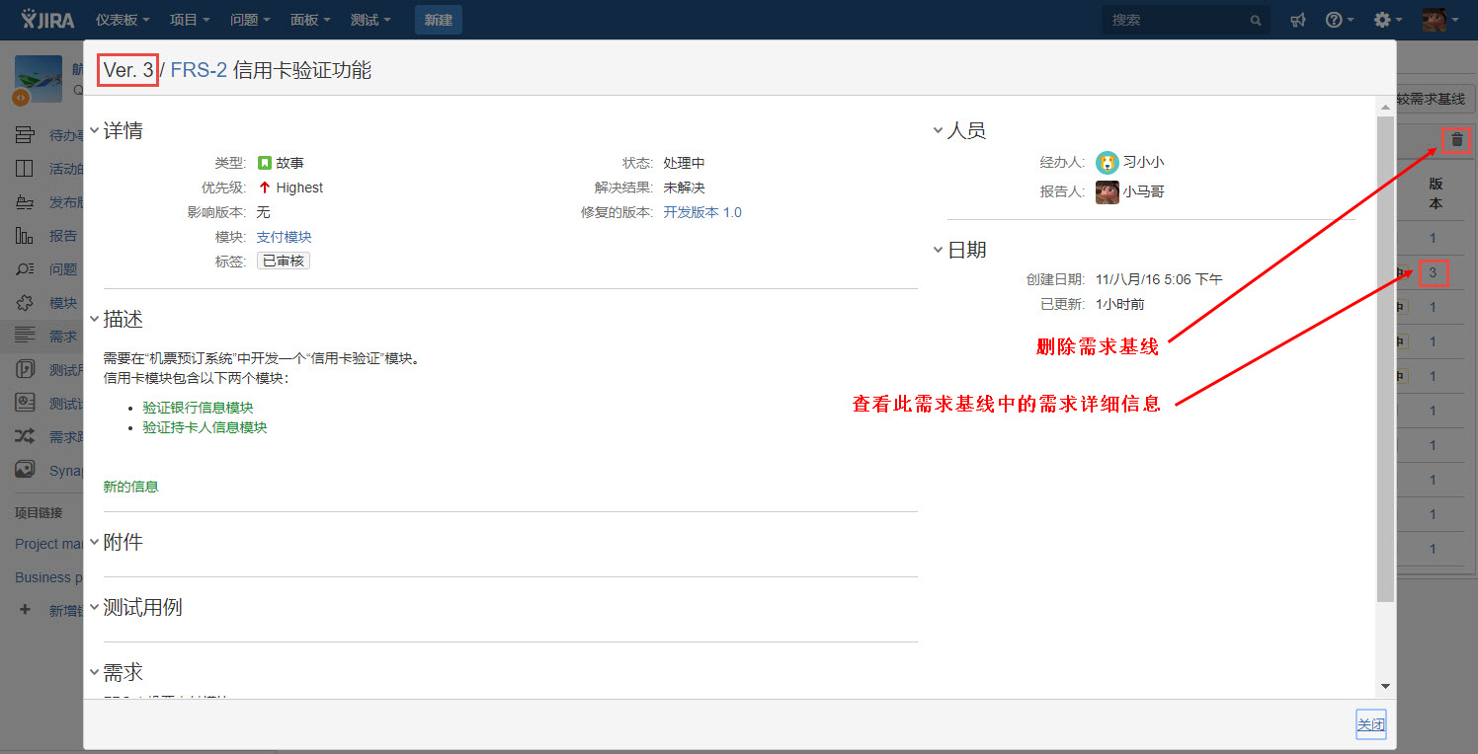Click the dialog scrollbar up arrow

(x=1385, y=106)
